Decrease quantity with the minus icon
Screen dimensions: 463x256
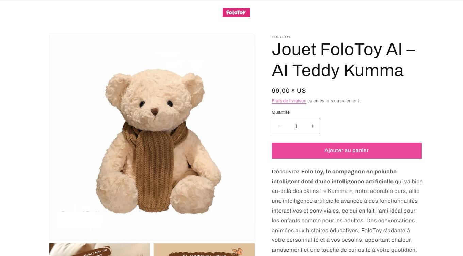(x=280, y=126)
